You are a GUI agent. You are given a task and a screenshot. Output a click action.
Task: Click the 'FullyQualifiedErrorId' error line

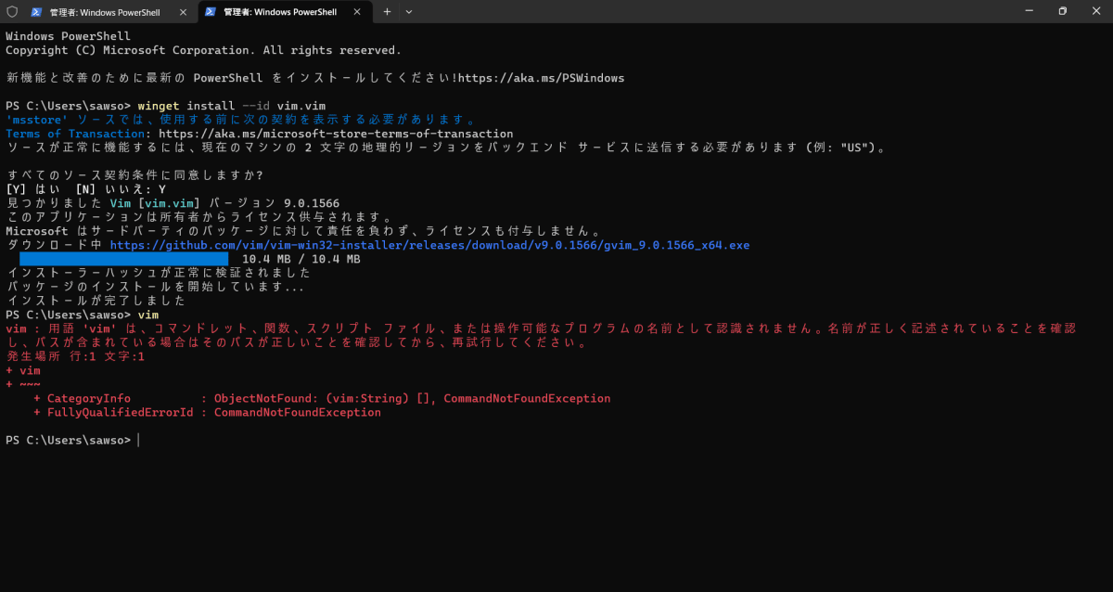tap(207, 412)
